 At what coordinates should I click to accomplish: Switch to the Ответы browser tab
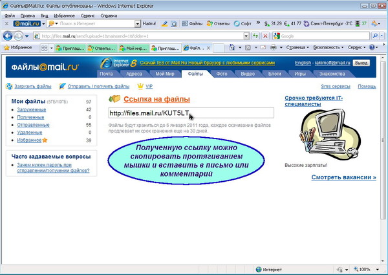[x=102, y=49]
